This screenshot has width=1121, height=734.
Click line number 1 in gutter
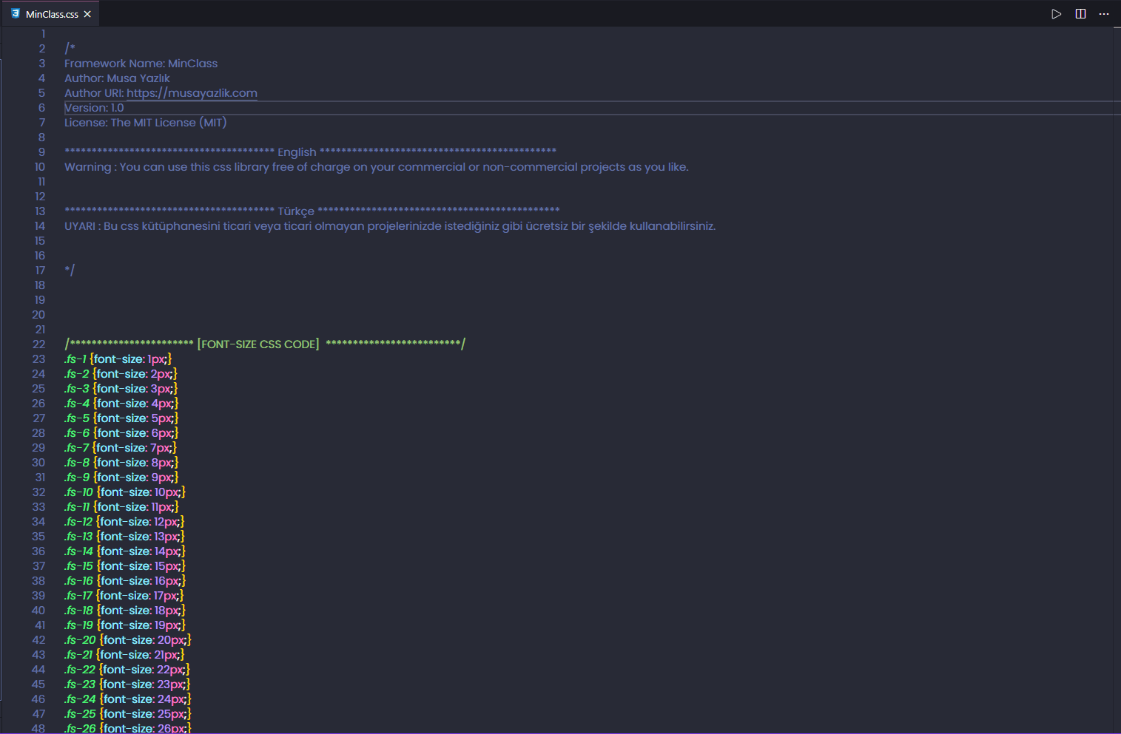[43, 34]
